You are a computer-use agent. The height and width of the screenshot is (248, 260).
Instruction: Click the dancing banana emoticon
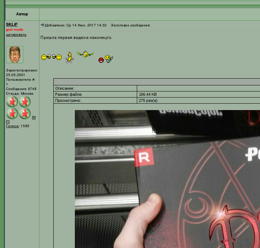click(69, 57)
